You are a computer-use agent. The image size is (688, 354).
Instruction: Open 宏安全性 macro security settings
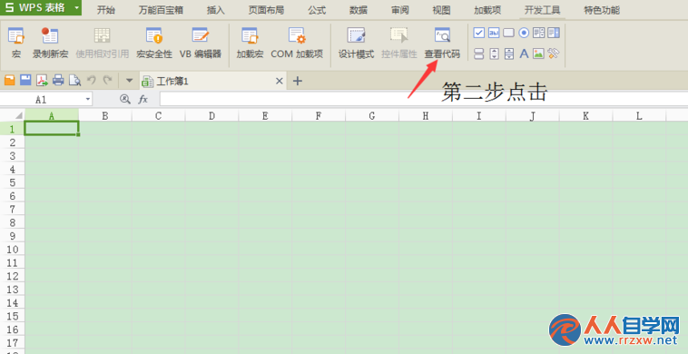coord(154,43)
